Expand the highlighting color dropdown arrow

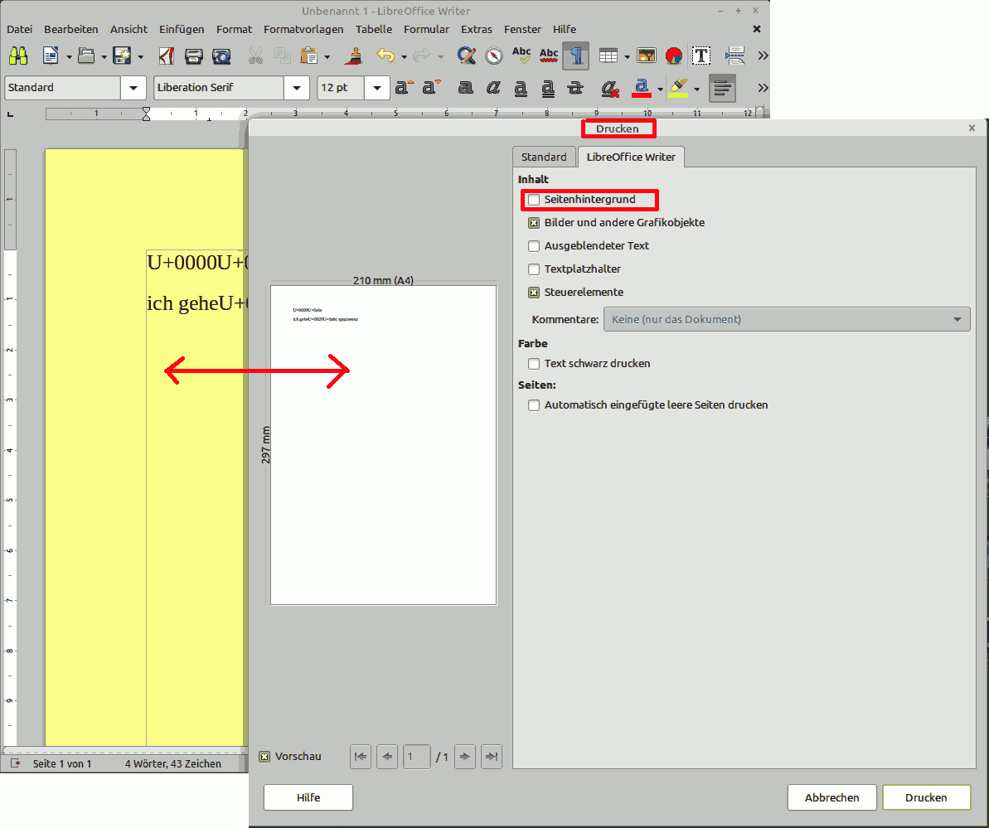click(697, 89)
